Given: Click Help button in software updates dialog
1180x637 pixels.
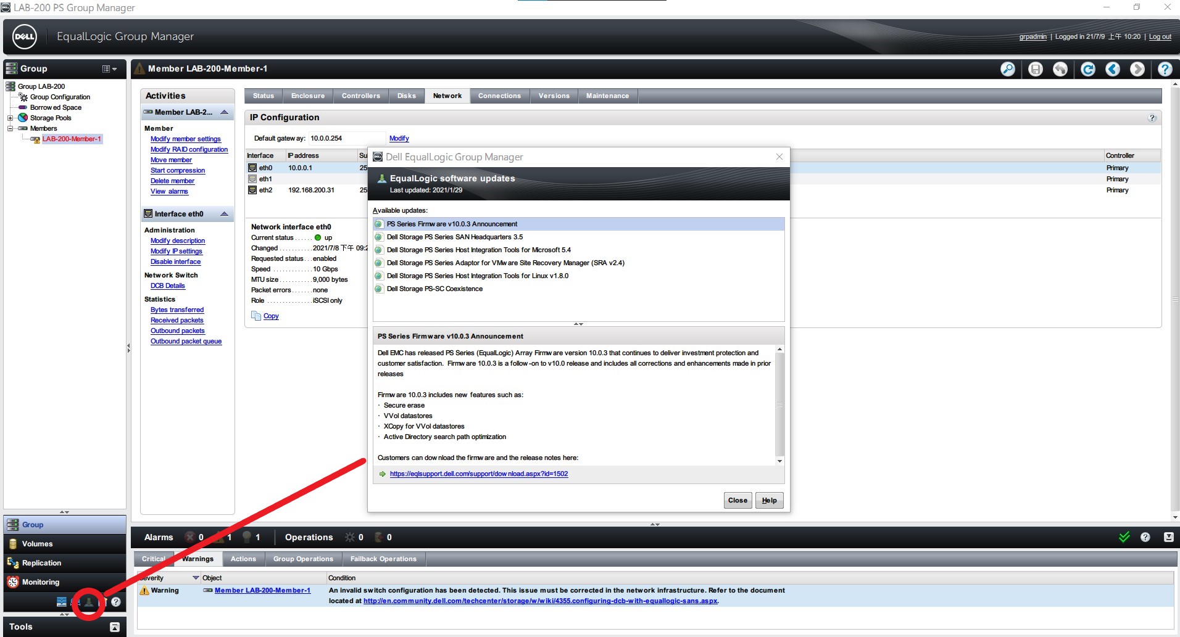Looking at the screenshot, I should tap(769, 501).
